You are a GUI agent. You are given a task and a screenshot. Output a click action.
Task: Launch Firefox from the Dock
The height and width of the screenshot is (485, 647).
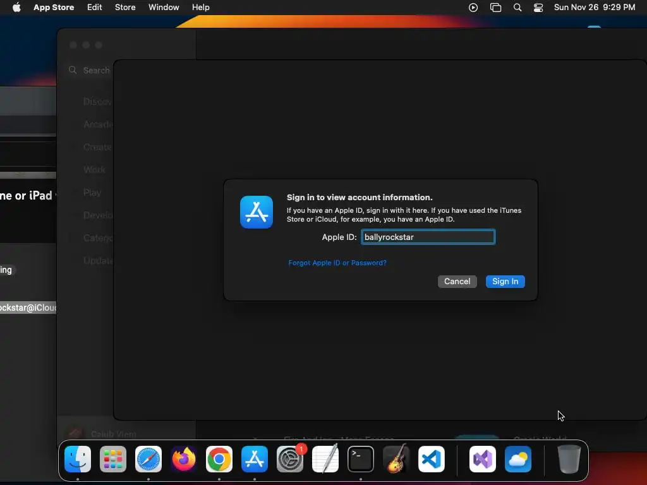pos(184,459)
